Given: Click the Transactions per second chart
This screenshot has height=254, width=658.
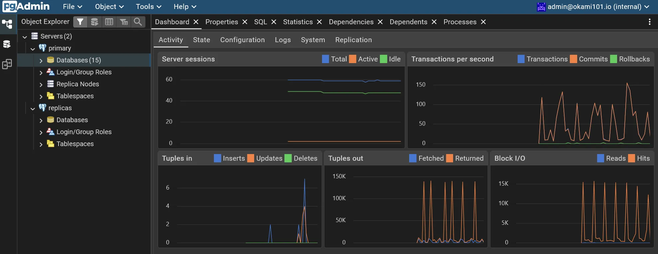Looking at the screenshot, I should 531,107.
